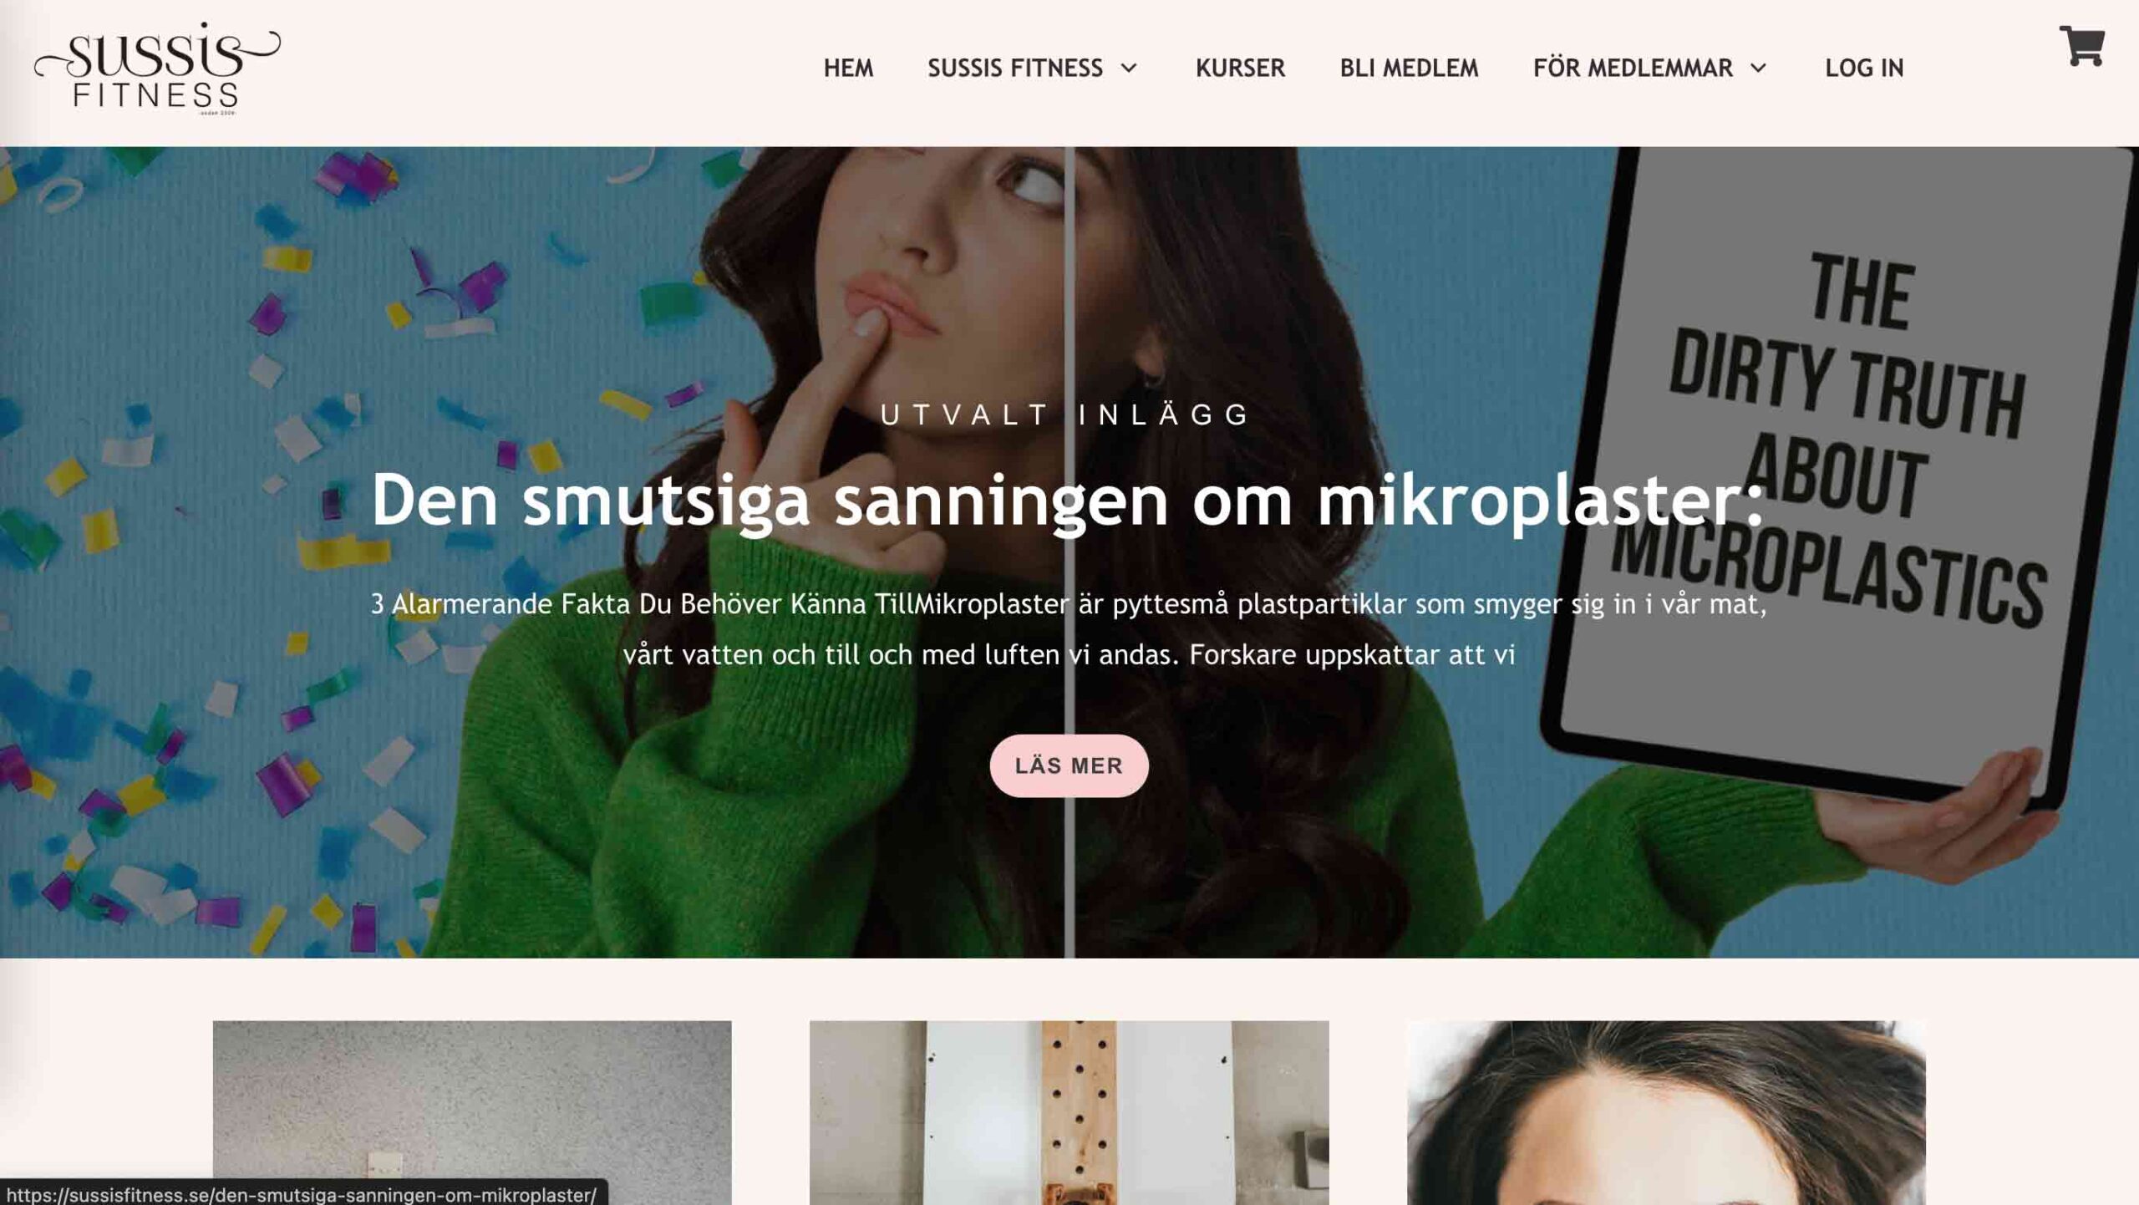2139x1205 pixels.
Task: Open the gray wall post thumbnail
Action: pyautogui.click(x=472, y=1112)
